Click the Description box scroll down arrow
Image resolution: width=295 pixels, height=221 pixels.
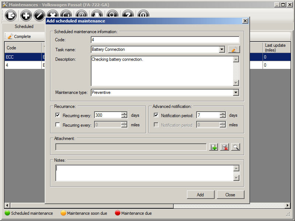(x=236, y=83)
